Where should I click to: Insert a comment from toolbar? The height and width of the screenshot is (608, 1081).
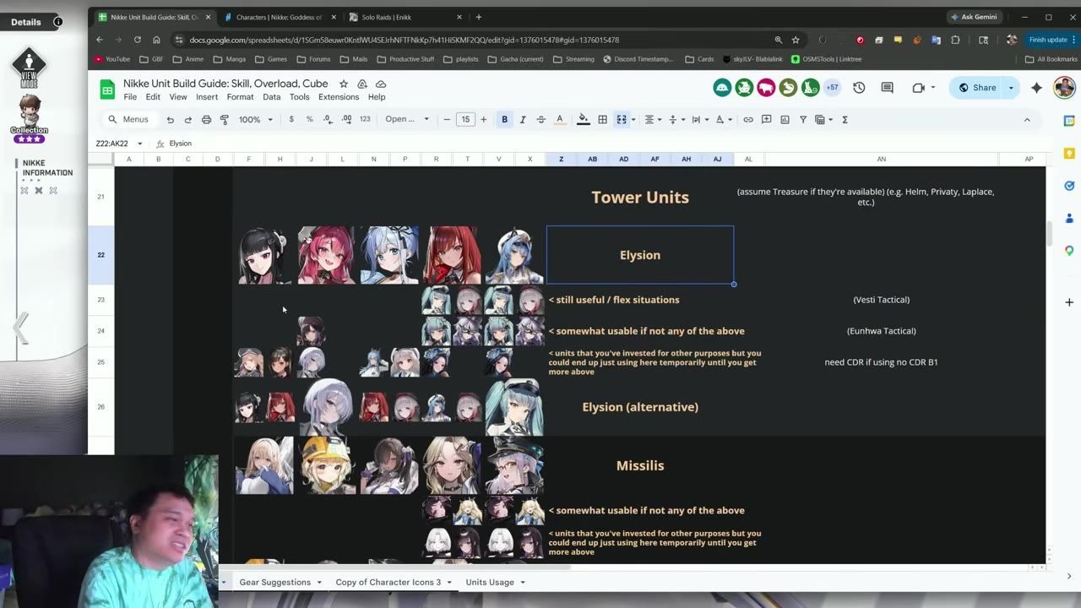[x=766, y=120]
